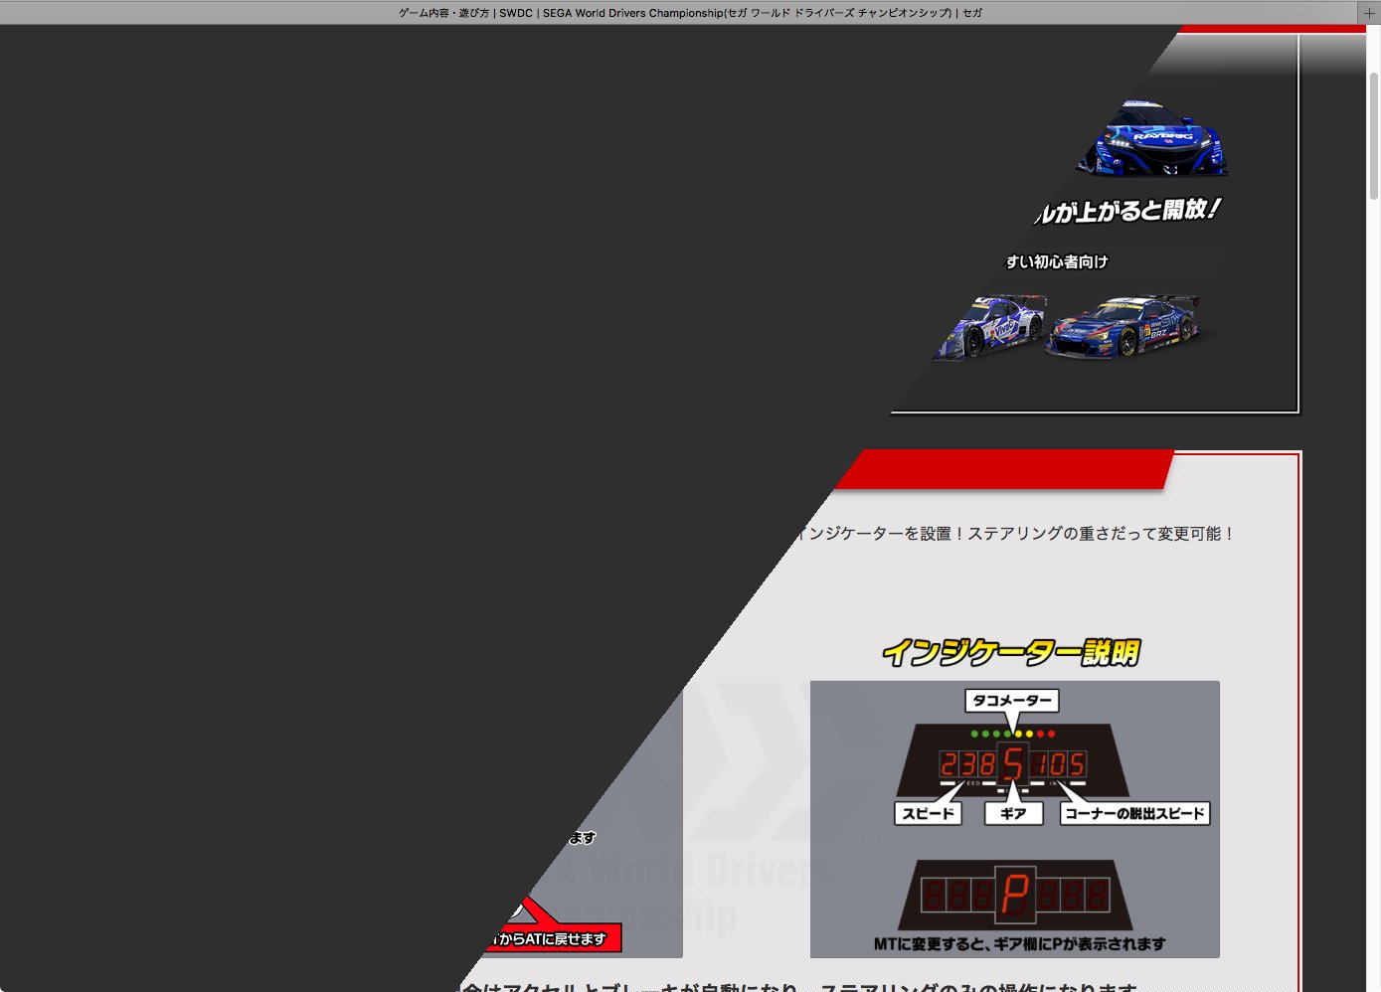Click the text 'ルが上がると開放!'
Image resolution: width=1381 pixels, height=992 pixels.
(1127, 211)
